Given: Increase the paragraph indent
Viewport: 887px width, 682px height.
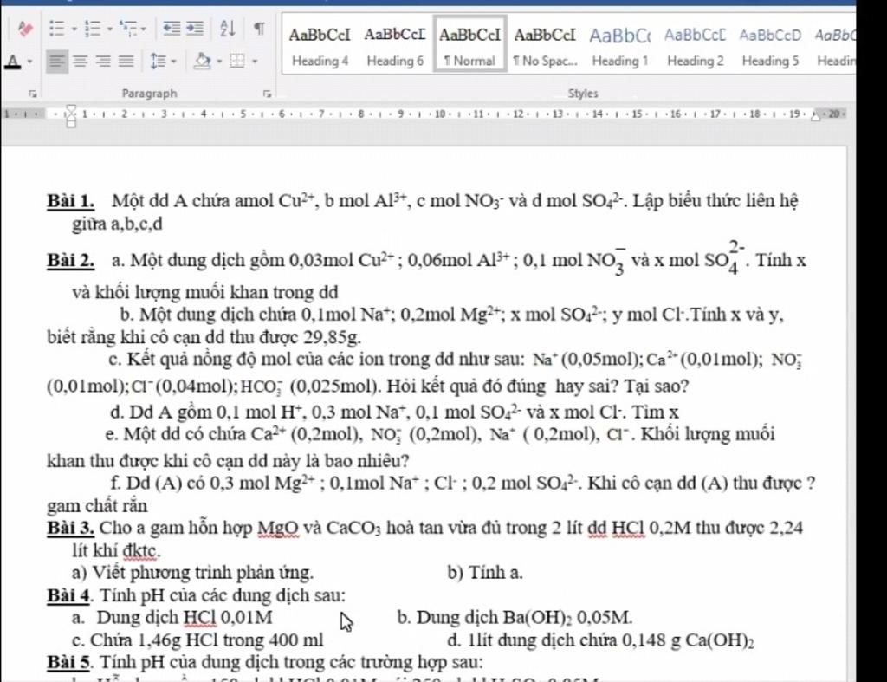Looking at the screenshot, I should pos(195,28).
